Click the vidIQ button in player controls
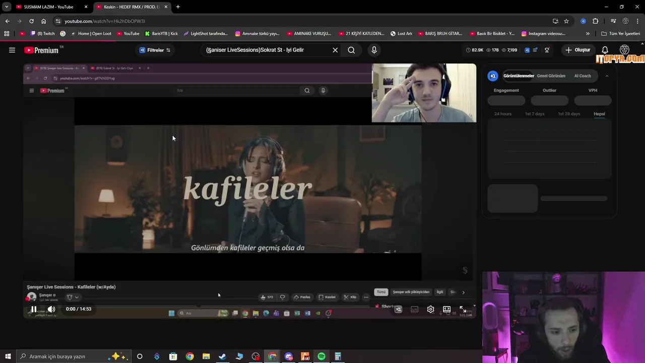The width and height of the screenshot is (645, 363). tap(398, 309)
